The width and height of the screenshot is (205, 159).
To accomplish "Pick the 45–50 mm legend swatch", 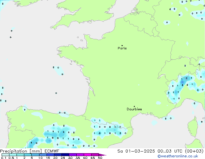I will [95, 155].
